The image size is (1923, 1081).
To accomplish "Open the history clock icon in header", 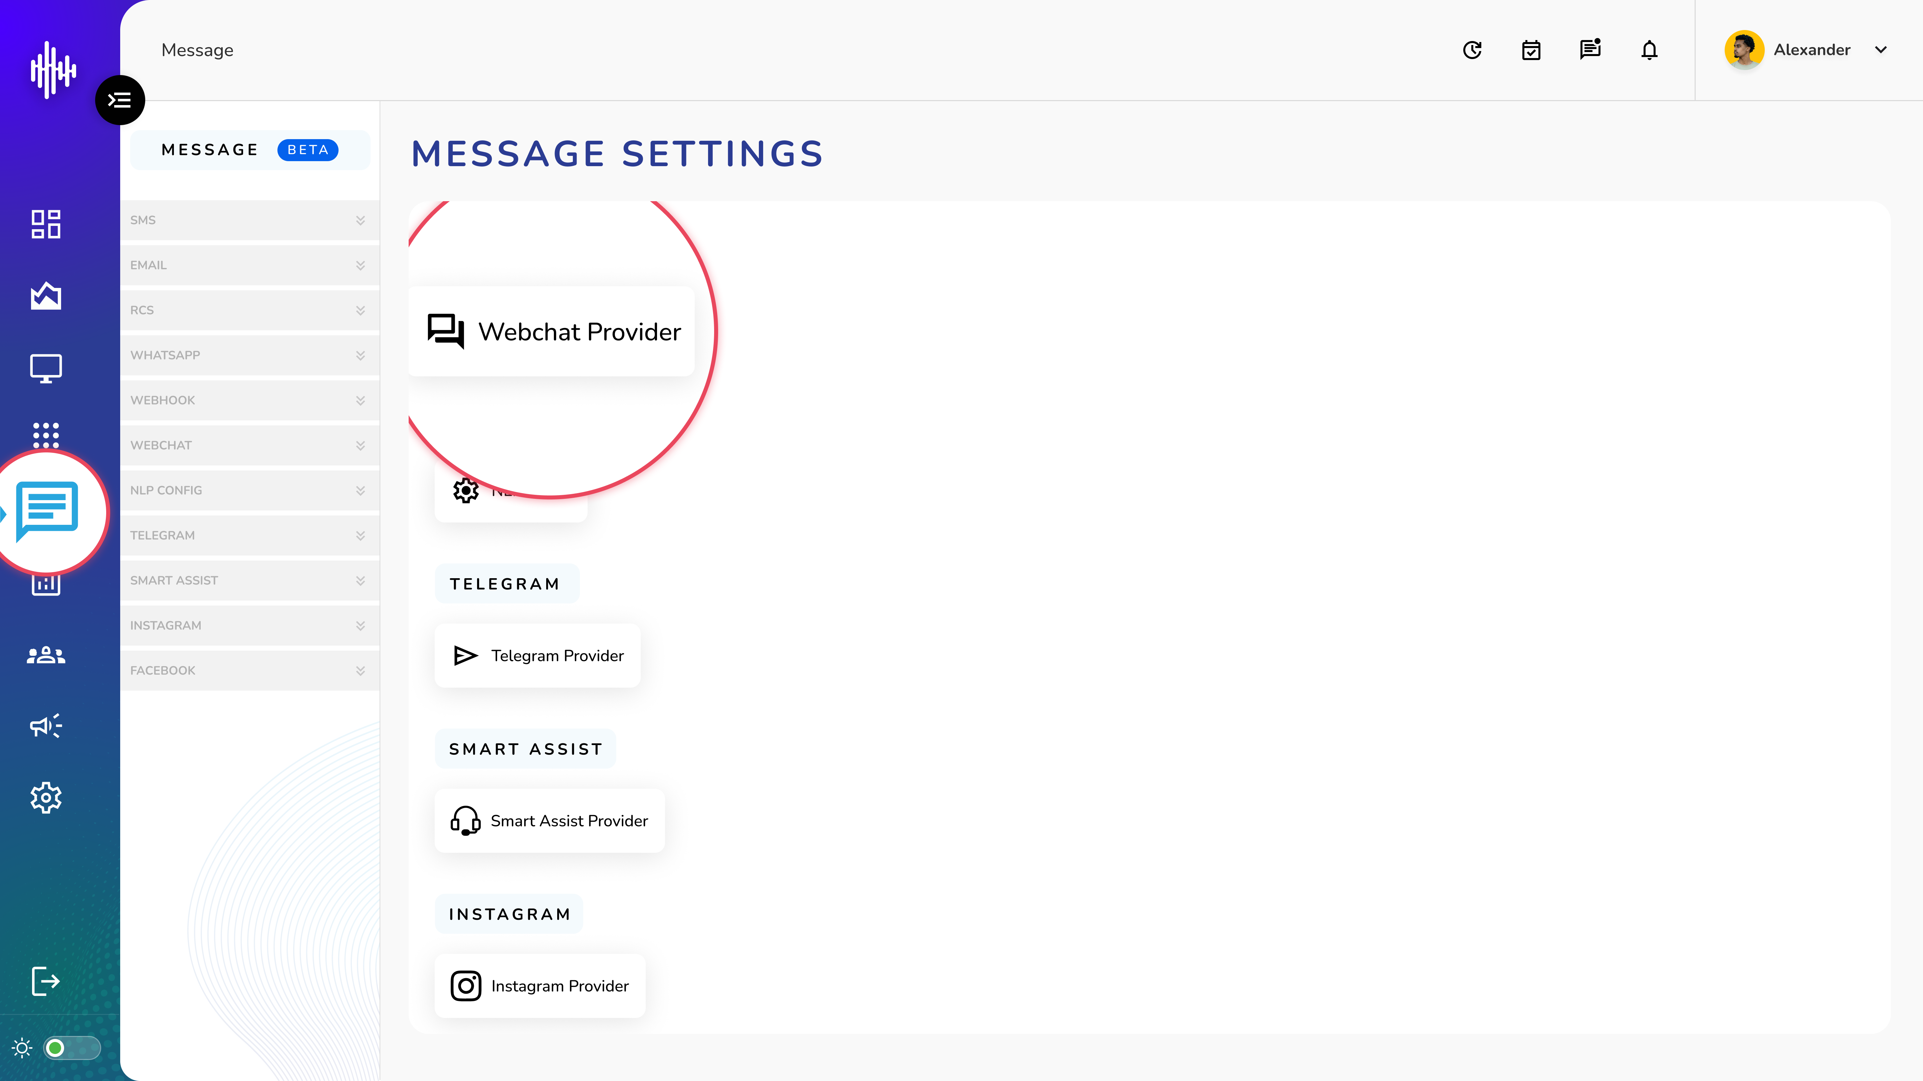I will pyautogui.click(x=1472, y=50).
